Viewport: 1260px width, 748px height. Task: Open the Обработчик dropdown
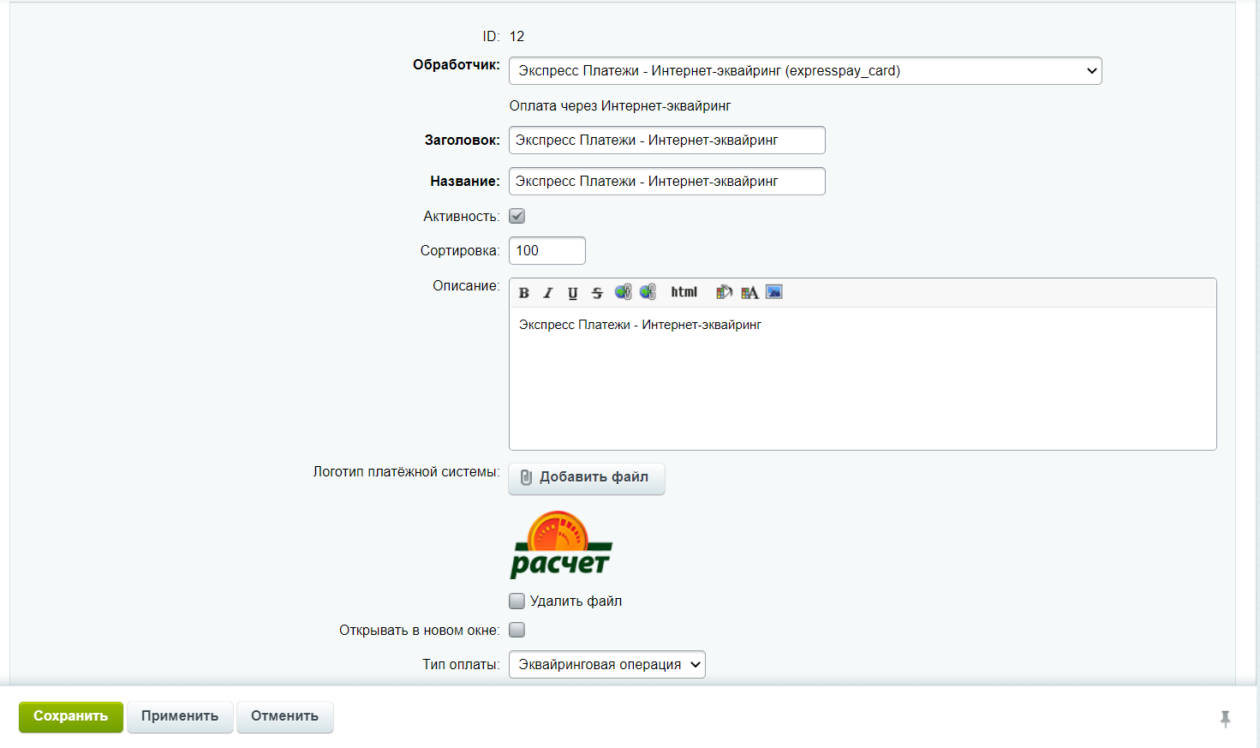pyautogui.click(x=804, y=71)
